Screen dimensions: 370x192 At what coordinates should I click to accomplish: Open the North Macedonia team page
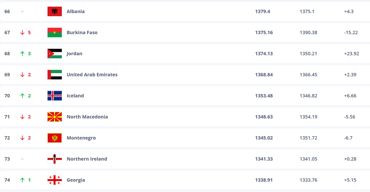87,117
